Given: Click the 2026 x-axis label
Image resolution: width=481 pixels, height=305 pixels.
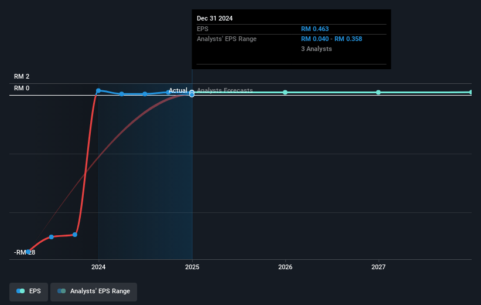Looking at the screenshot, I should [x=285, y=267].
